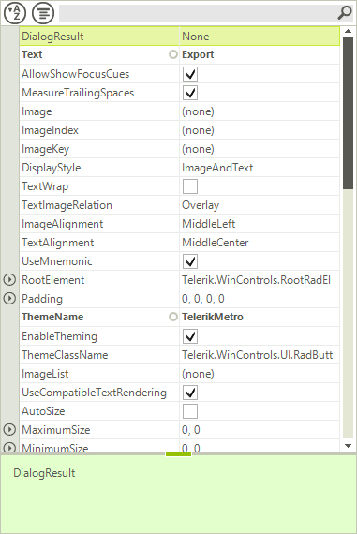The height and width of the screenshot is (534, 357).
Task: Select the TextWrap property name
Action: tap(45, 186)
